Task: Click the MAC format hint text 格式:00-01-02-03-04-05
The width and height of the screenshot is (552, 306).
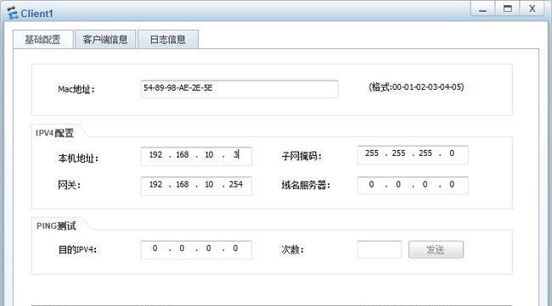Action: pyautogui.click(x=416, y=86)
